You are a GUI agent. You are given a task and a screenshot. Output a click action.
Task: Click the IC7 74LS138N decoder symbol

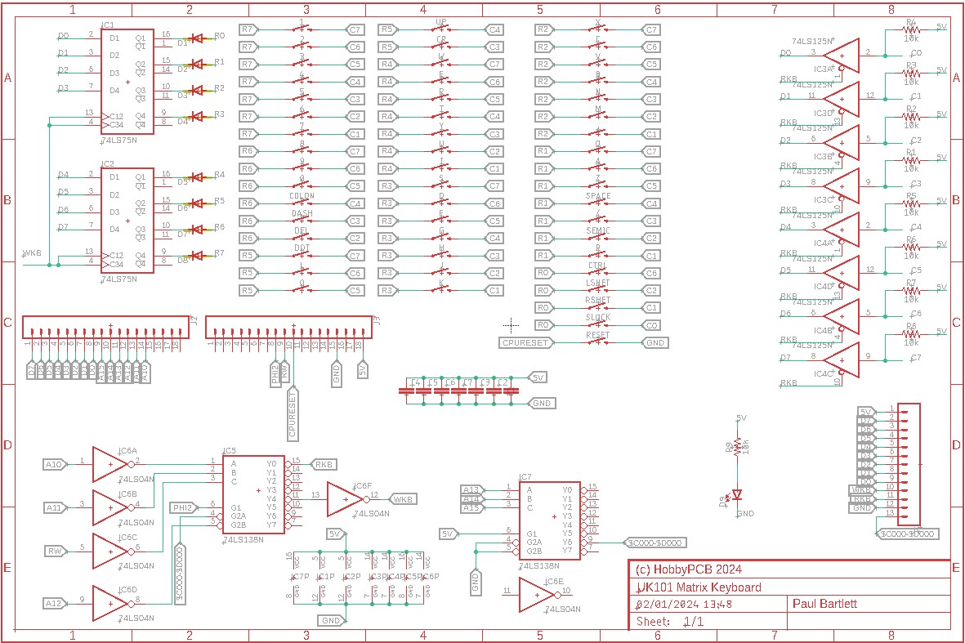[x=552, y=519]
